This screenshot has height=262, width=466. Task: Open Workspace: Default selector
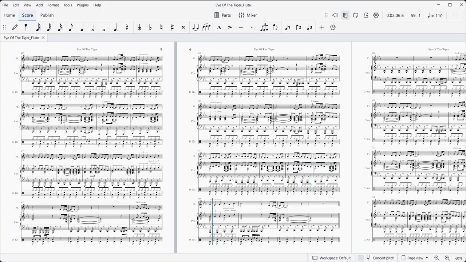(332, 258)
